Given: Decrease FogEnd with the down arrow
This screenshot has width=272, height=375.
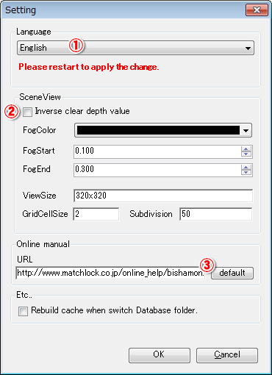Looking at the screenshot, I should [x=246, y=173].
